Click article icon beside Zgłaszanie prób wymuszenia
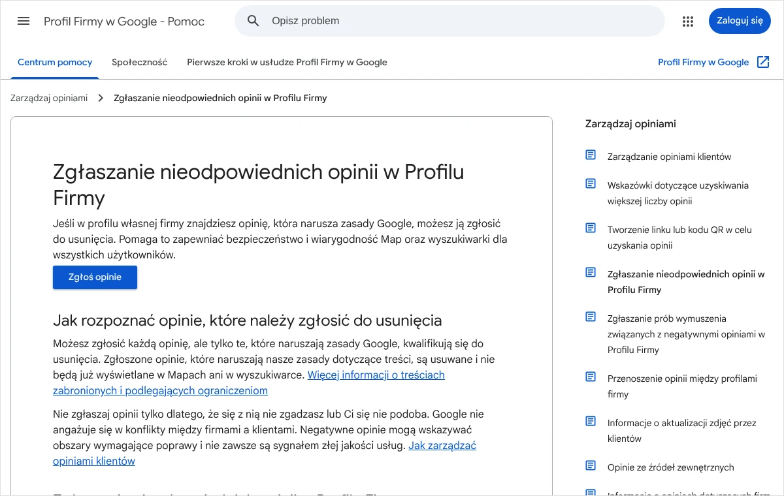The width and height of the screenshot is (784, 496). pyautogui.click(x=591, y=317)
